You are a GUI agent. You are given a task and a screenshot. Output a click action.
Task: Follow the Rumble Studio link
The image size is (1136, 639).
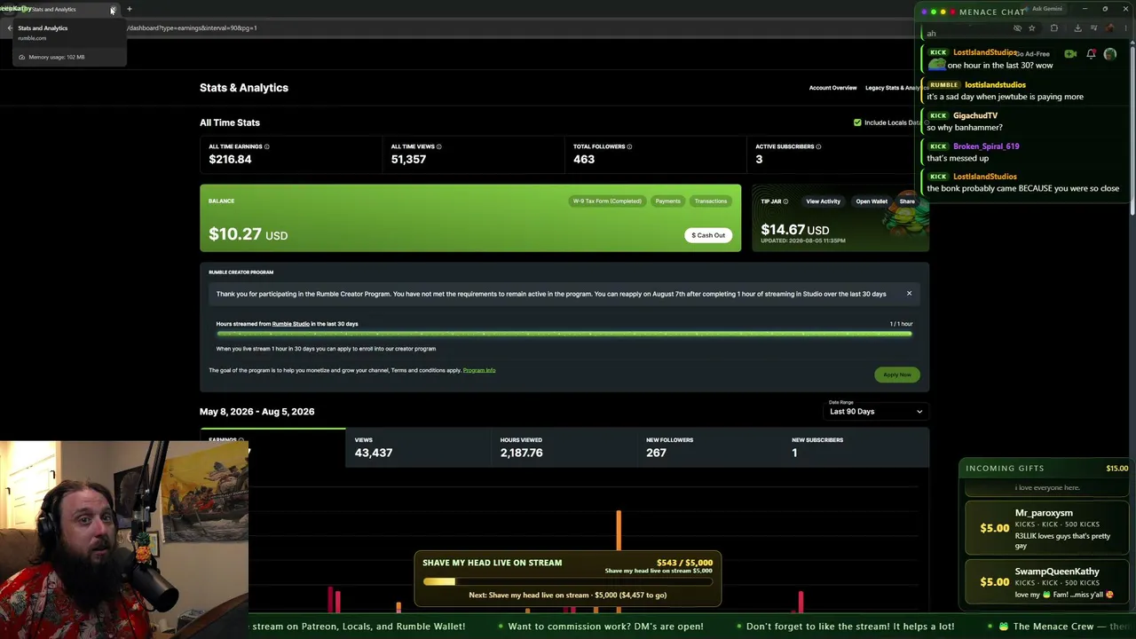pyautogui.click(x=290, y=324)
